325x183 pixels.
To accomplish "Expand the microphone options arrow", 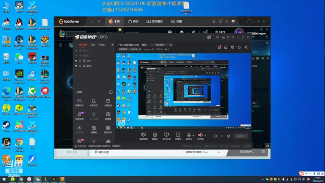I will (194, 135).
